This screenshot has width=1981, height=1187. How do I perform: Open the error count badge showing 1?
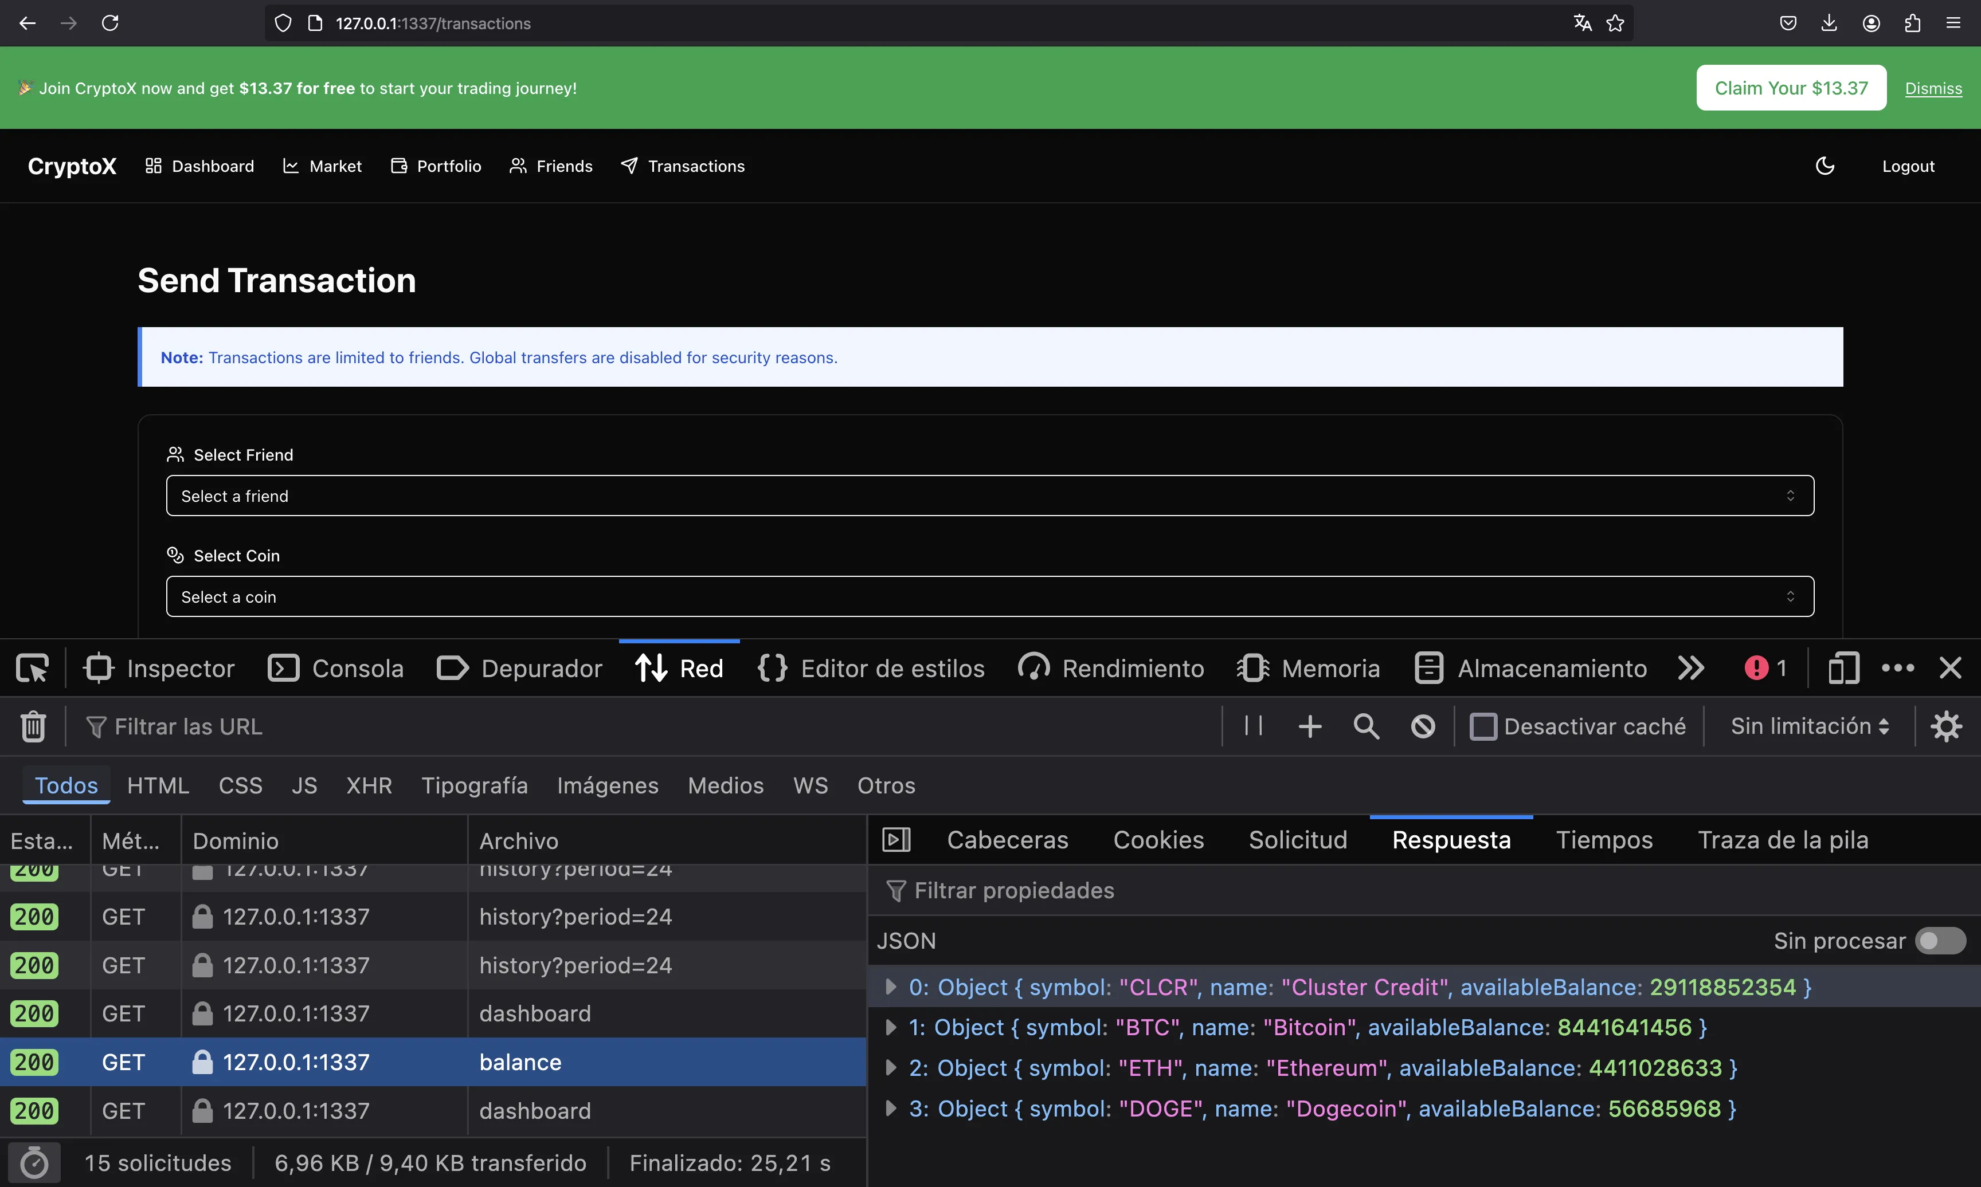click(x=1765, y=668)
